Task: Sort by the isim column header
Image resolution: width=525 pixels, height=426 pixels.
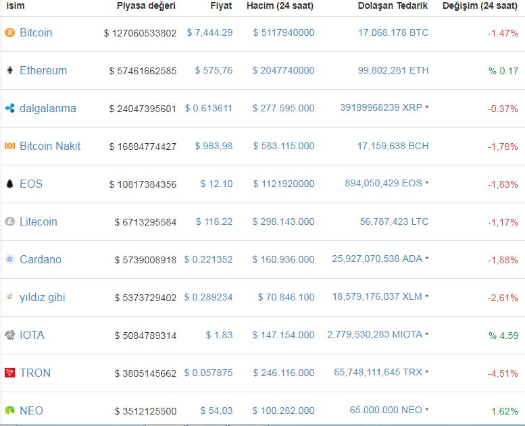Action: pos(15,5)
